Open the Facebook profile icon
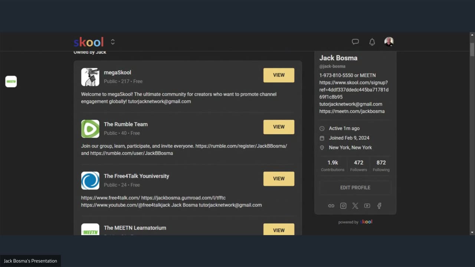Image resolution: width=475 pixels, height=267 pixels. 379,206
